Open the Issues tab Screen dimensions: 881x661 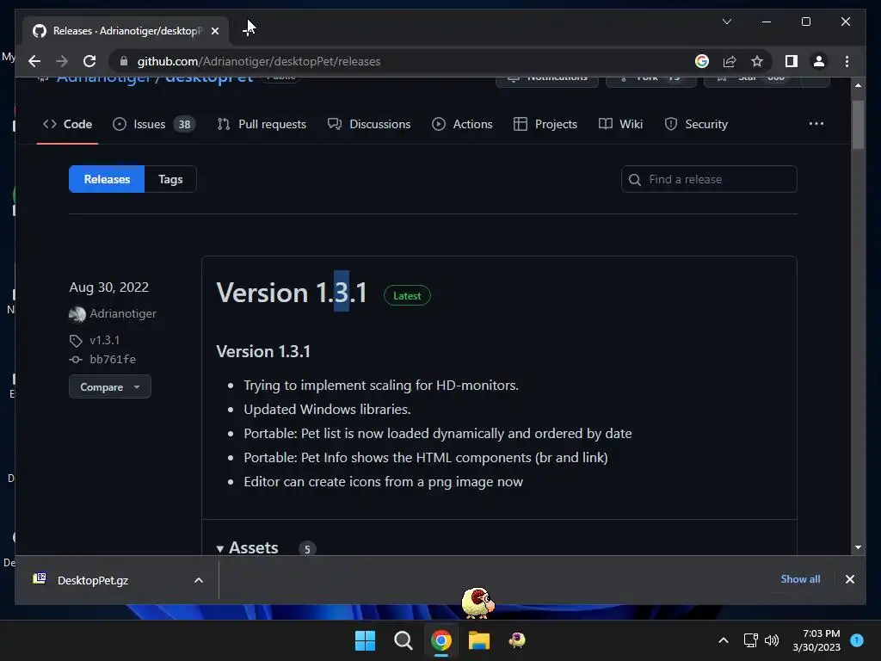153,124
